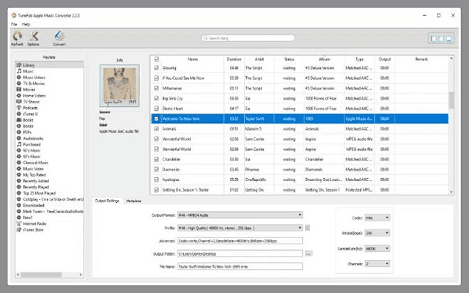The image size is (469, 293).
Task: Click the Output Folder browse button
Action: tap(309, 253)
